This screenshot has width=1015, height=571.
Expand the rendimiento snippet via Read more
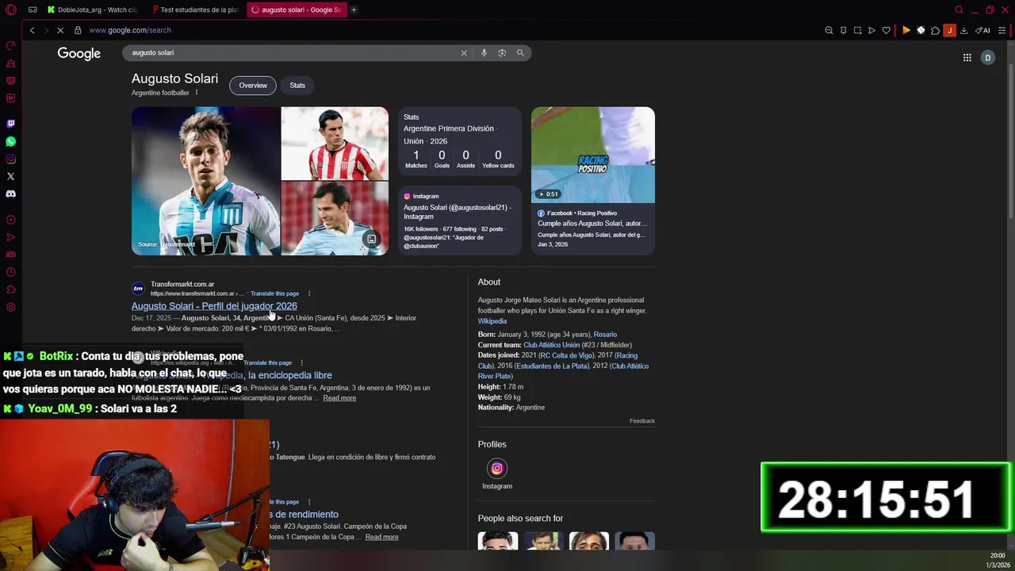(x=381, y=537)
